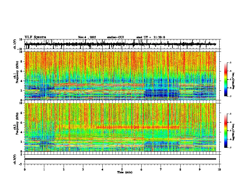This screenshot has height=190, width=247.
Task: Click the ch.1 colorbar '-3' label
Action: (x=230, y=63)
